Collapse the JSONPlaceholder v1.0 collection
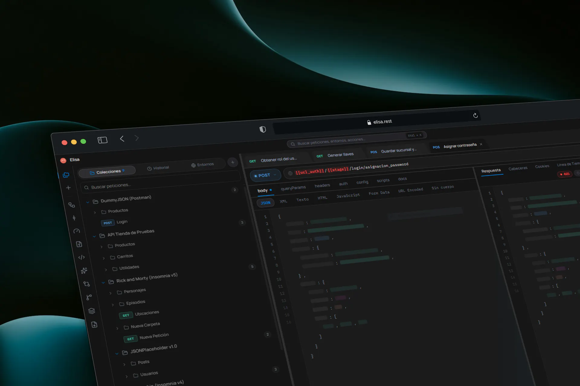Viewport: 580px width, 386px height. pos(117,353)
